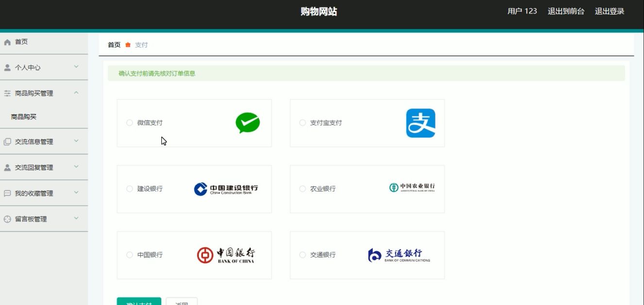Click the green 确认支付 button
The height and width of the screenshot is (305, 644).
(139, 301)
